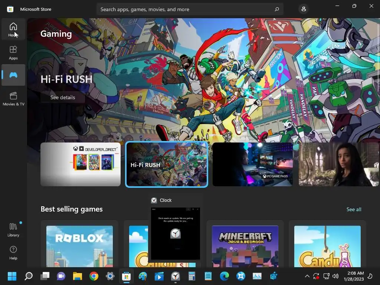Viewport: 380px width, 285px height.
Task: Open notification focus moon icon
Action: 370,276
